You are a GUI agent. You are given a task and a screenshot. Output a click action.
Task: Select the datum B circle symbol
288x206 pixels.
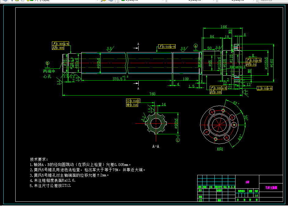(47, 63)
